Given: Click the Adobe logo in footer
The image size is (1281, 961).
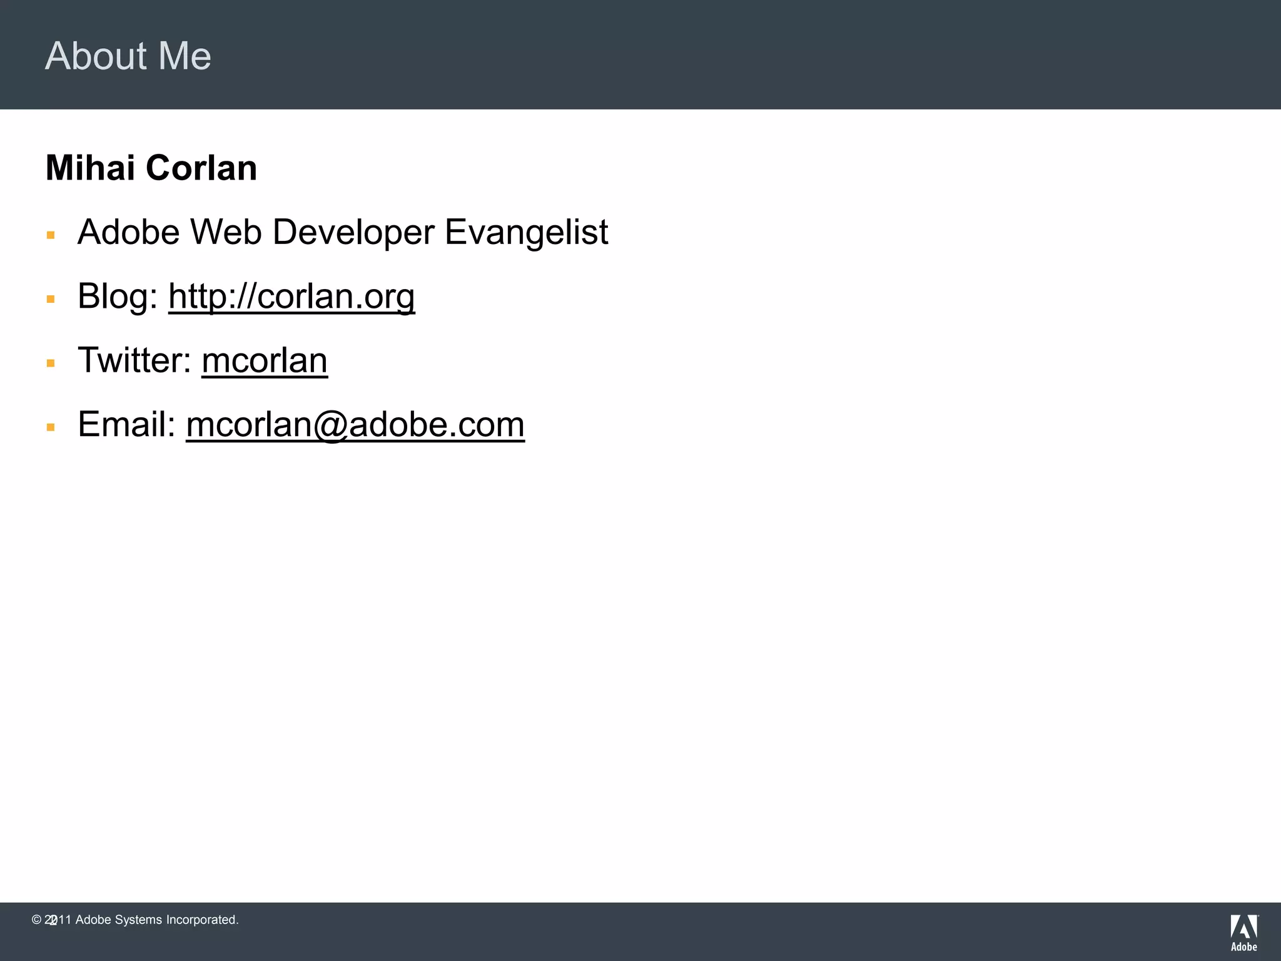Looking at the screenshot, I should (1243, 927).
